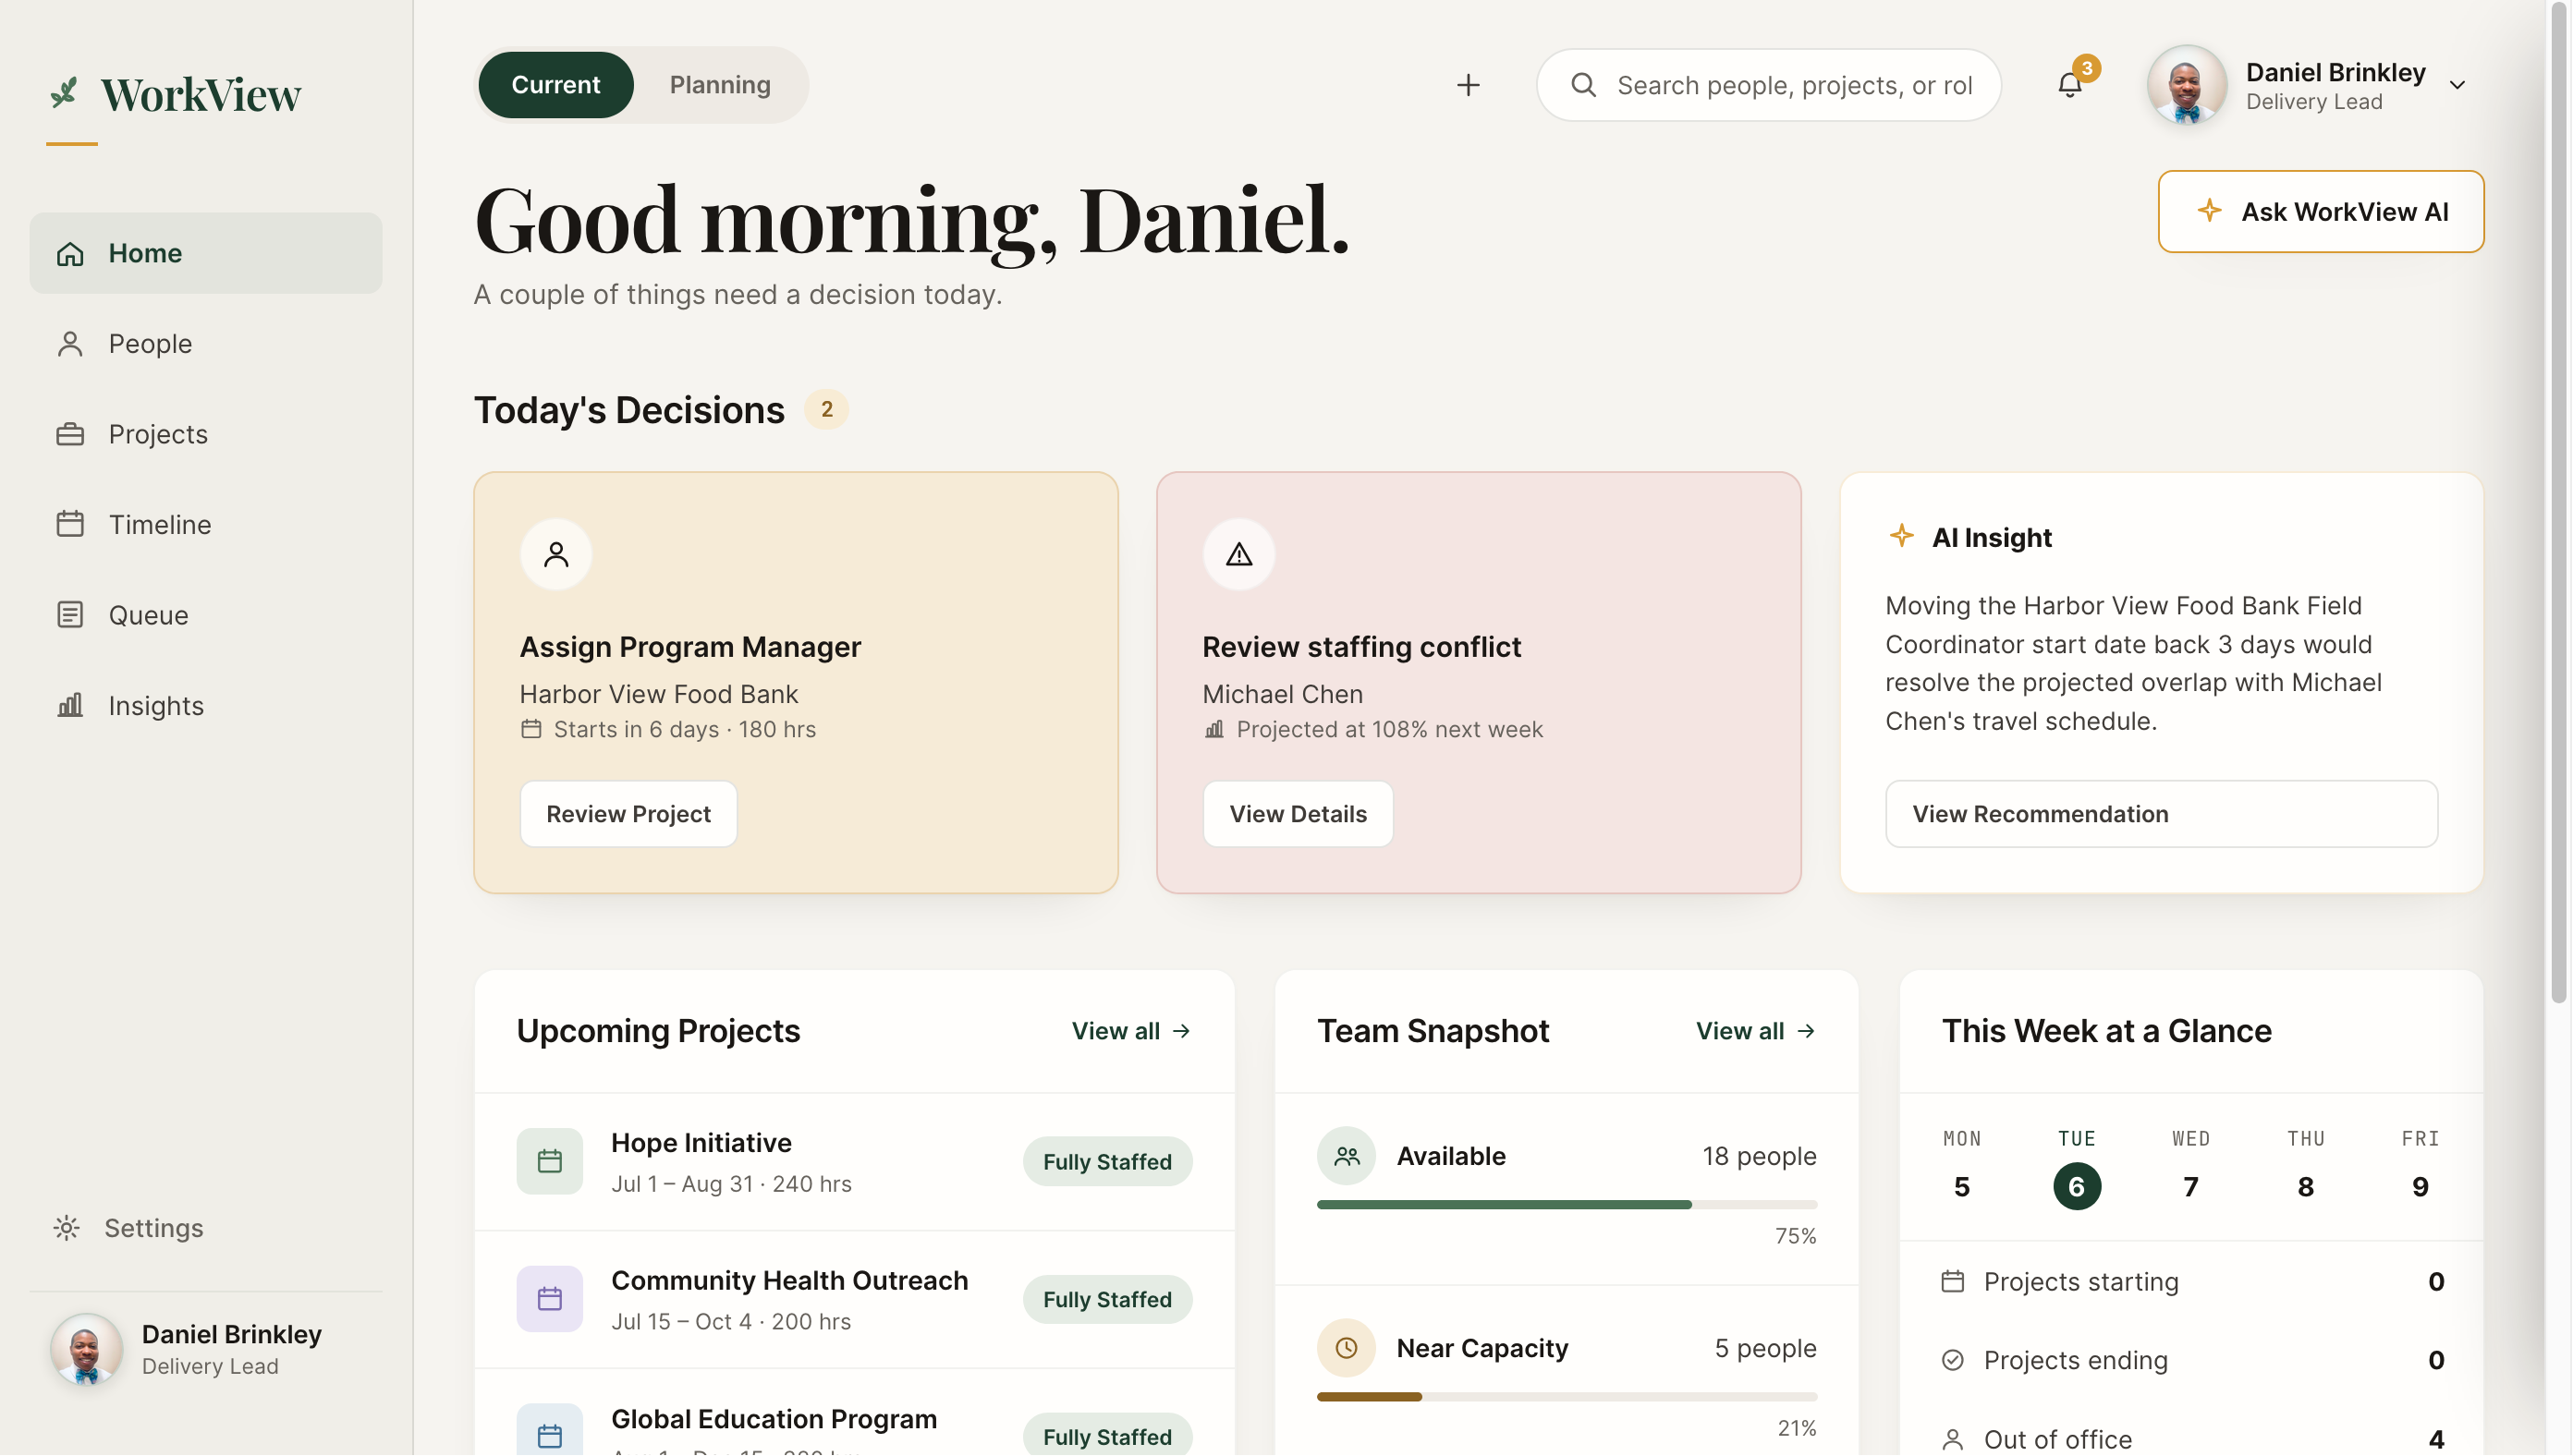Image resolution: width=2573 pixels, height=1456 pixels.
Task: Open the Timeline sidebar section
Action: (205, 525)
